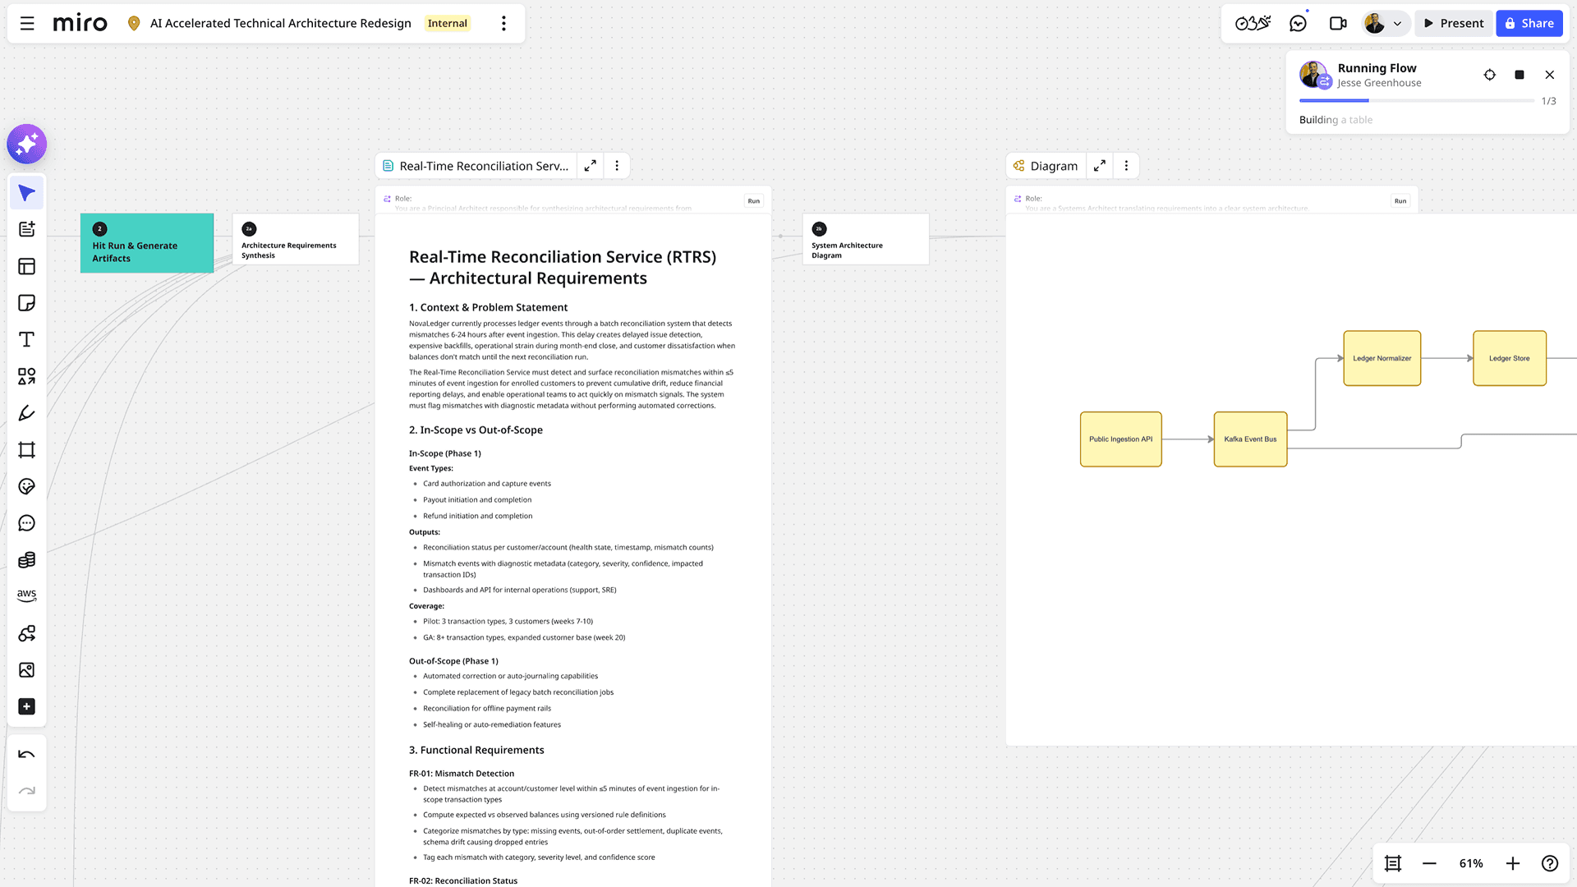Click the Share button
Viewport: 1577px width, 887px height.
1529,23
